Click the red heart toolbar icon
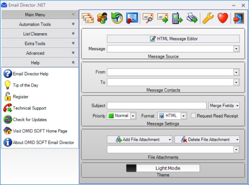The height and width of the screenshot is (185, 249). [223, 18]
